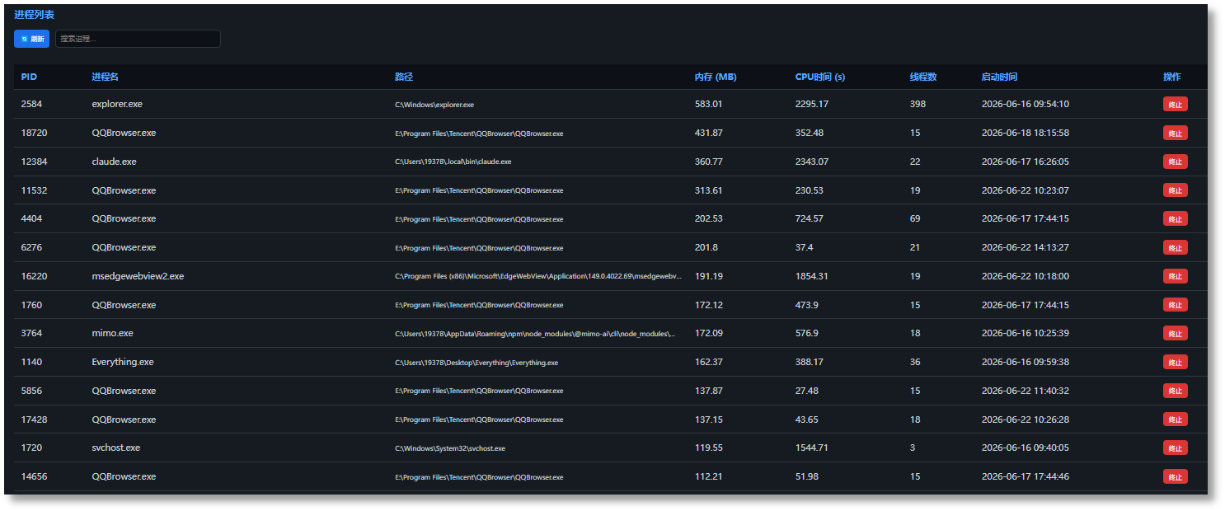Click the PID value 3764
The height and width of the screenshot is (511, 1225).
point(31,333)
